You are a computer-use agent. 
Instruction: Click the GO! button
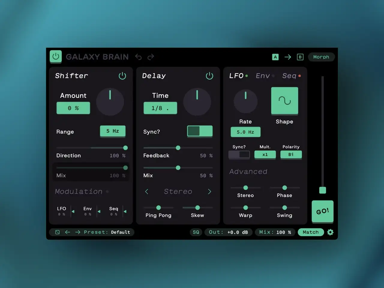pos(322,211)
